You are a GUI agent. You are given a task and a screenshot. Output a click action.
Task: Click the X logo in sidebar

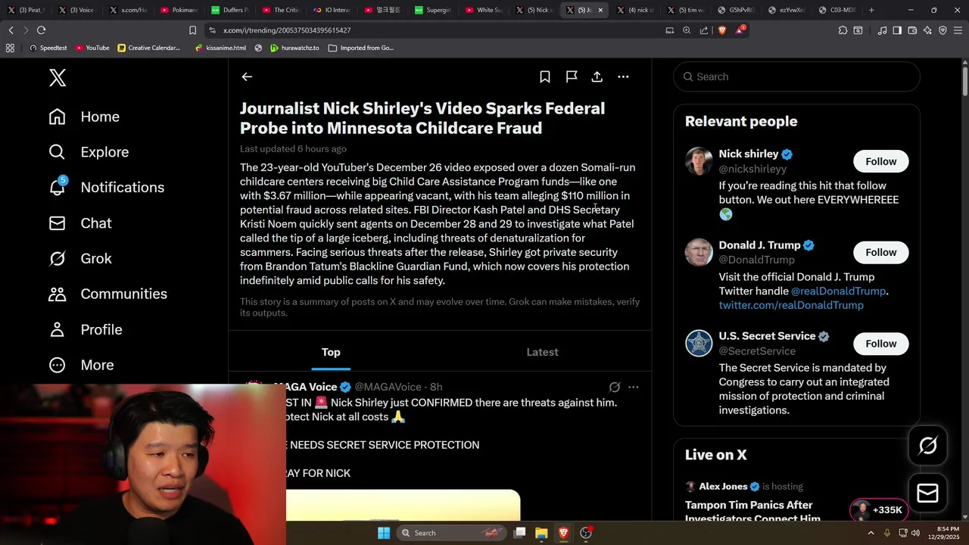point(58,77)
